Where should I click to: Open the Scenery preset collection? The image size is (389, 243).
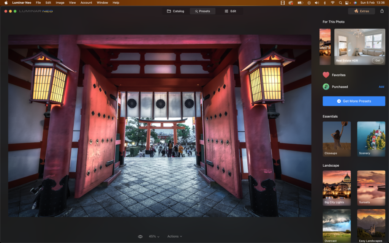click(x=371, y=139)
